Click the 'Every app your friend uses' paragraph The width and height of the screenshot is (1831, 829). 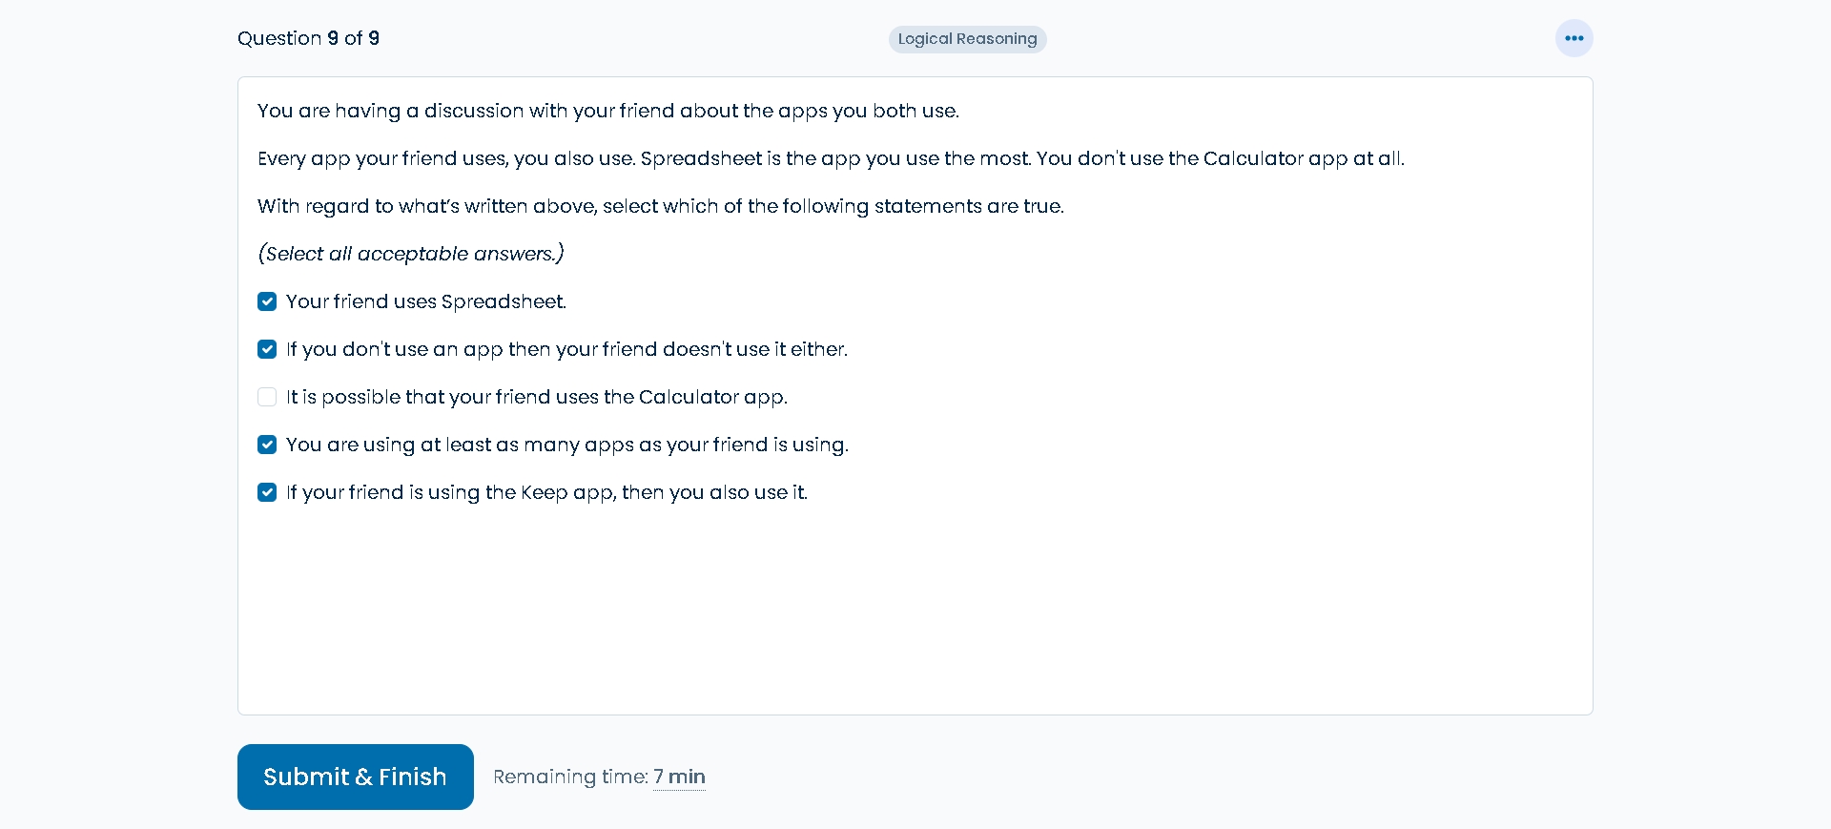pyautogui.click(x=831, y=158)
